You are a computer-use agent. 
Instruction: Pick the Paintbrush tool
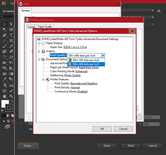point(4,46)
